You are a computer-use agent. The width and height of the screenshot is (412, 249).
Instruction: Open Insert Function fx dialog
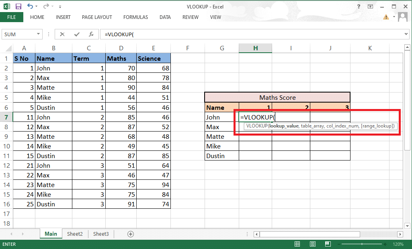click(91, 34)
